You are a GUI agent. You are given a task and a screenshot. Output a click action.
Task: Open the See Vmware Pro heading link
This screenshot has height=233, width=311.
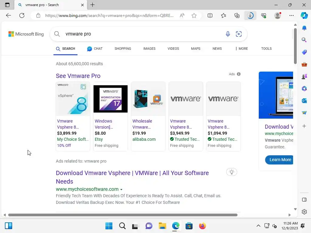point(78,76)
